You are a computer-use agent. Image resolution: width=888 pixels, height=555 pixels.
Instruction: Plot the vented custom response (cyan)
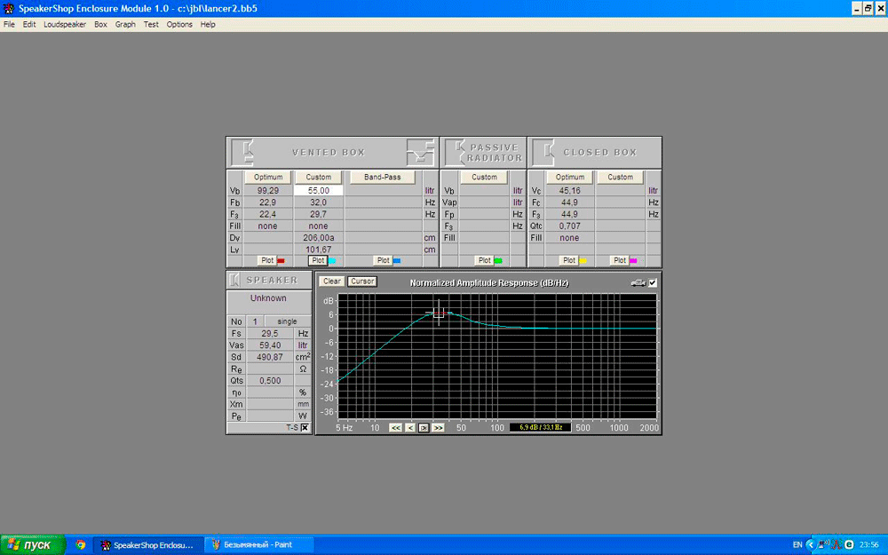click(x=318, y=260)
